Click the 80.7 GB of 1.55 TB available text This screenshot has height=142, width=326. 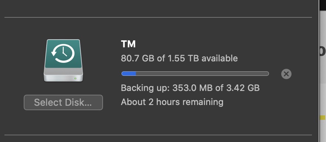pyautogui.click(x=179, y=58)
